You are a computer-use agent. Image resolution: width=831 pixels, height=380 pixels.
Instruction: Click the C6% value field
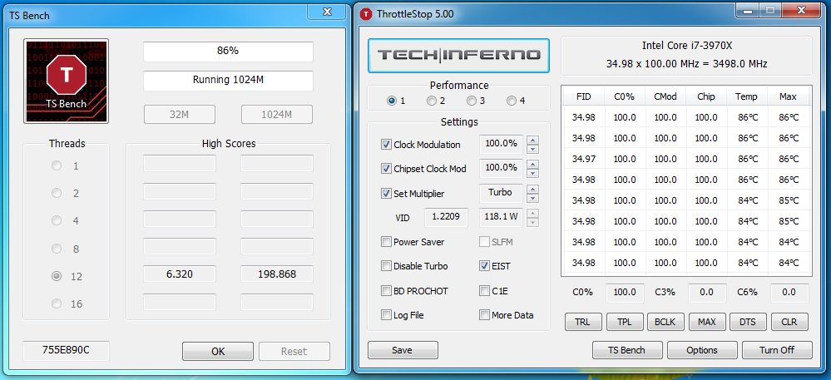[x=789, y=292]
